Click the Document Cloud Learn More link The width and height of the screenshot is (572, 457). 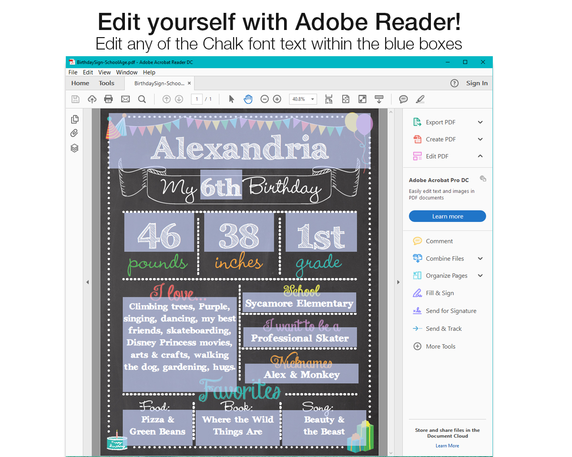coord(447,446)
